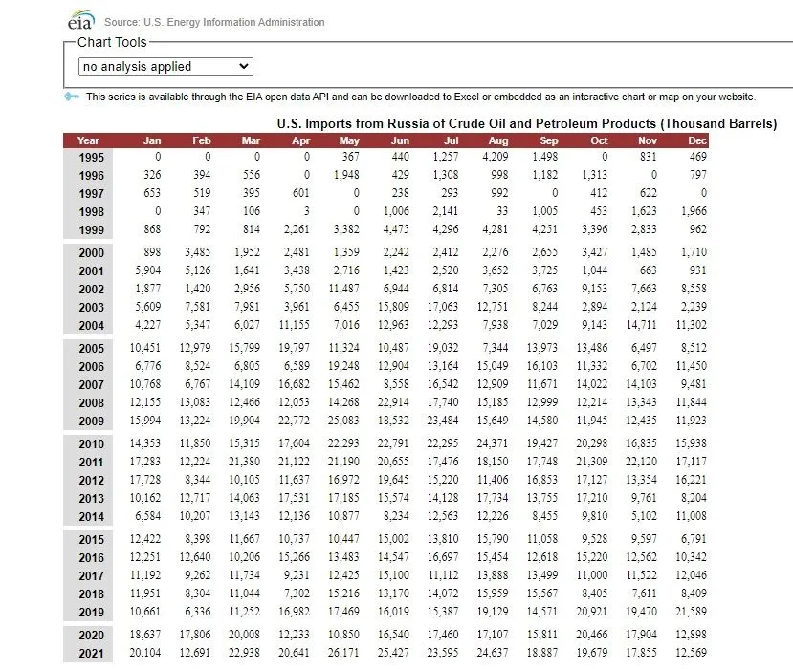Screen dimensions: 793x669
Task: Select the 2021 year row label
Action: pyautogui.click(x=92, y=653)
